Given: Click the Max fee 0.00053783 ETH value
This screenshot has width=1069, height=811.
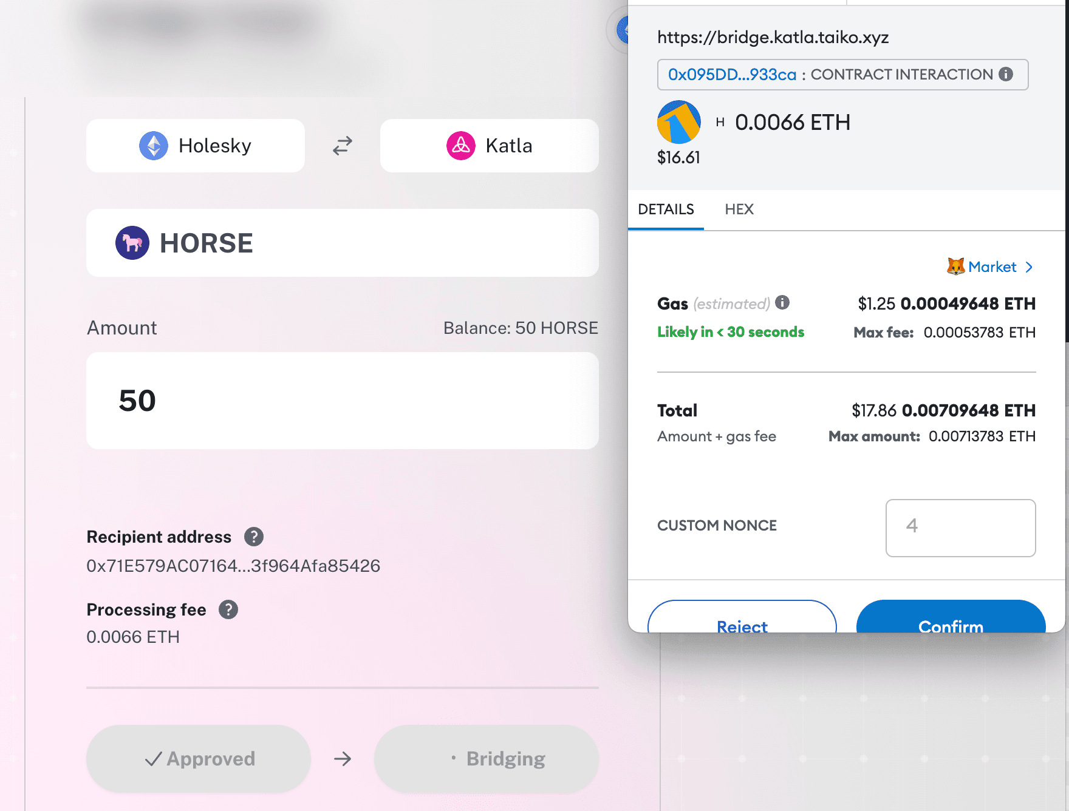Looking at the screenshot, I should 979,333.
